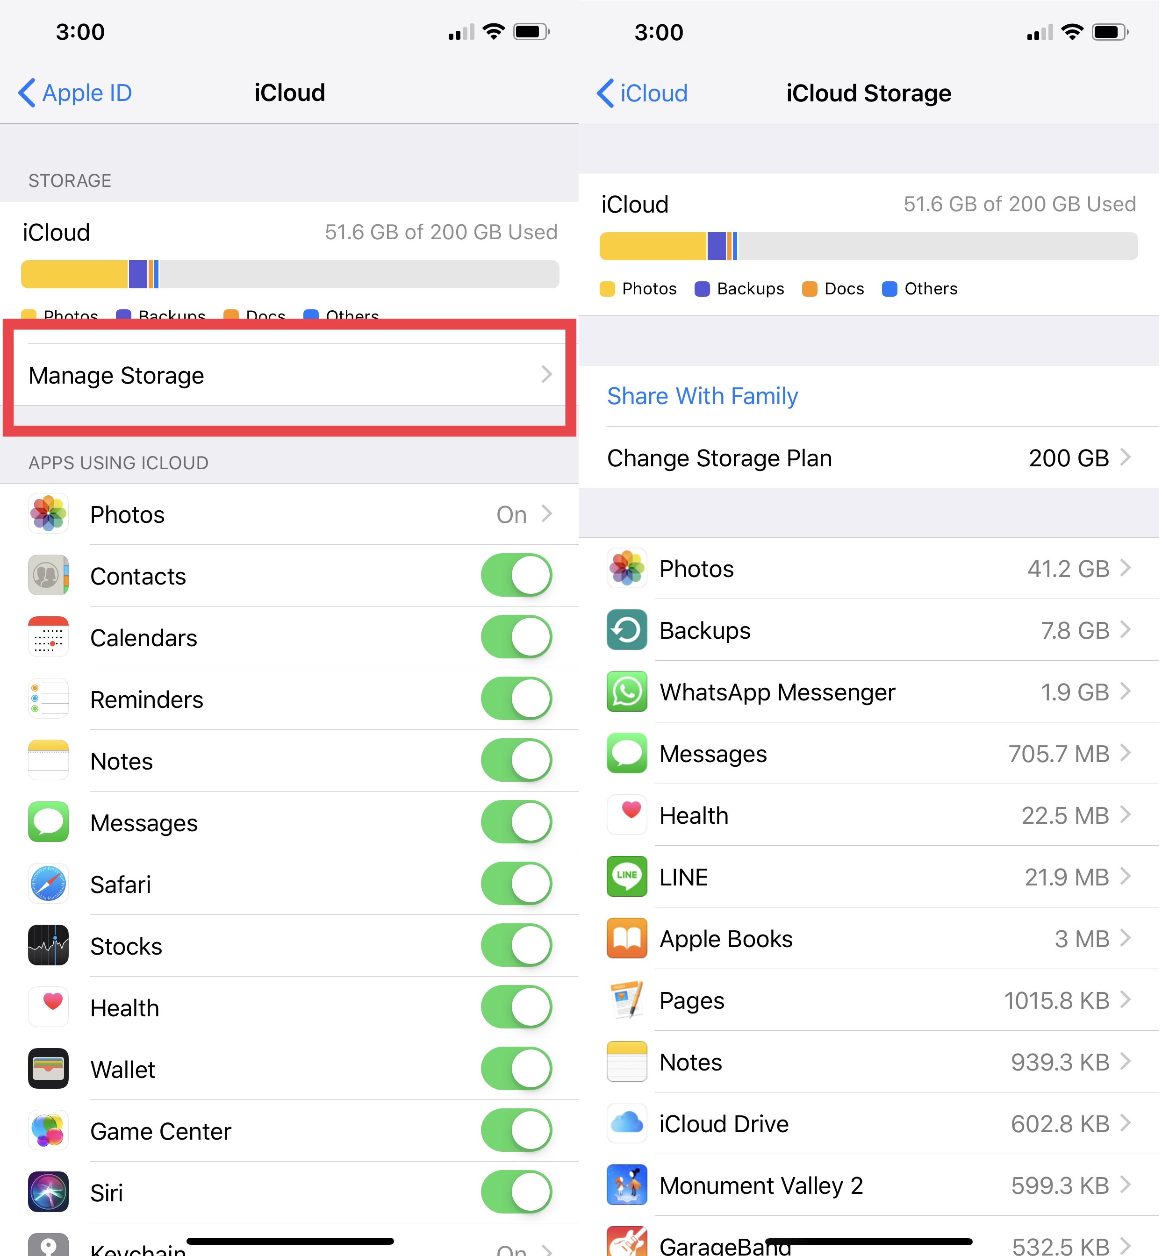This screenshot has width=1162, height=1256.
Task: Open the Backups storage details
Action: tap(871, 628)
